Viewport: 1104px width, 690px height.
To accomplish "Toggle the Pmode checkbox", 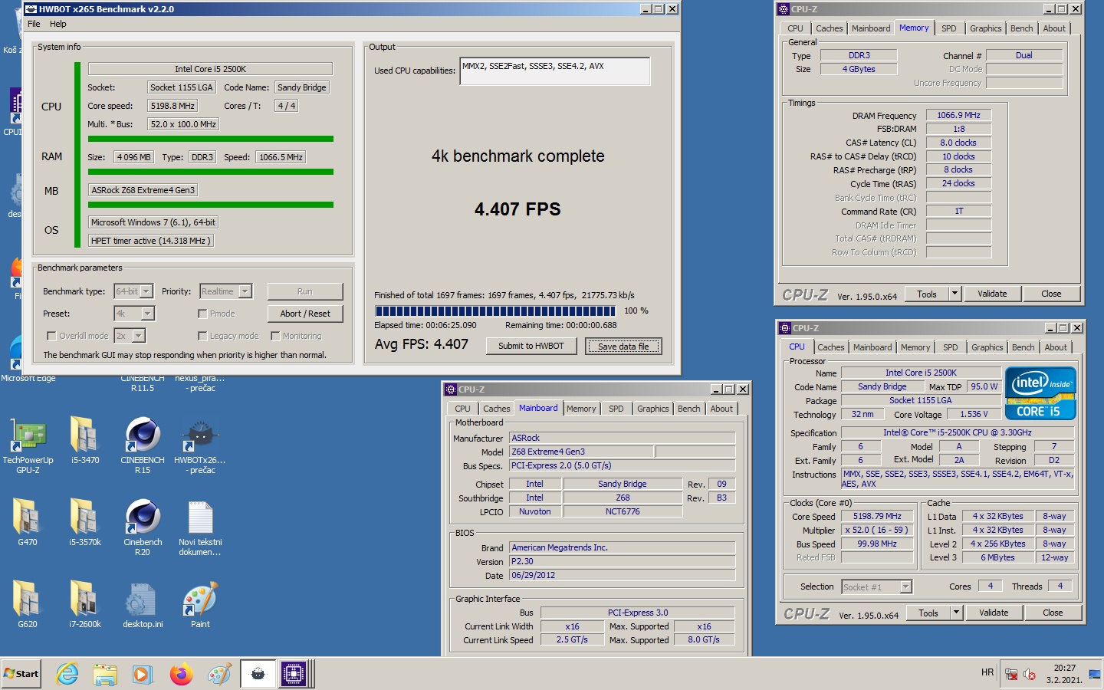I will (x=202, y=314).
